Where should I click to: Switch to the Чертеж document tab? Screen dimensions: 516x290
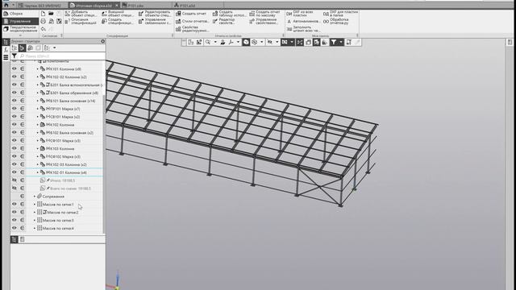pos(42,6)
